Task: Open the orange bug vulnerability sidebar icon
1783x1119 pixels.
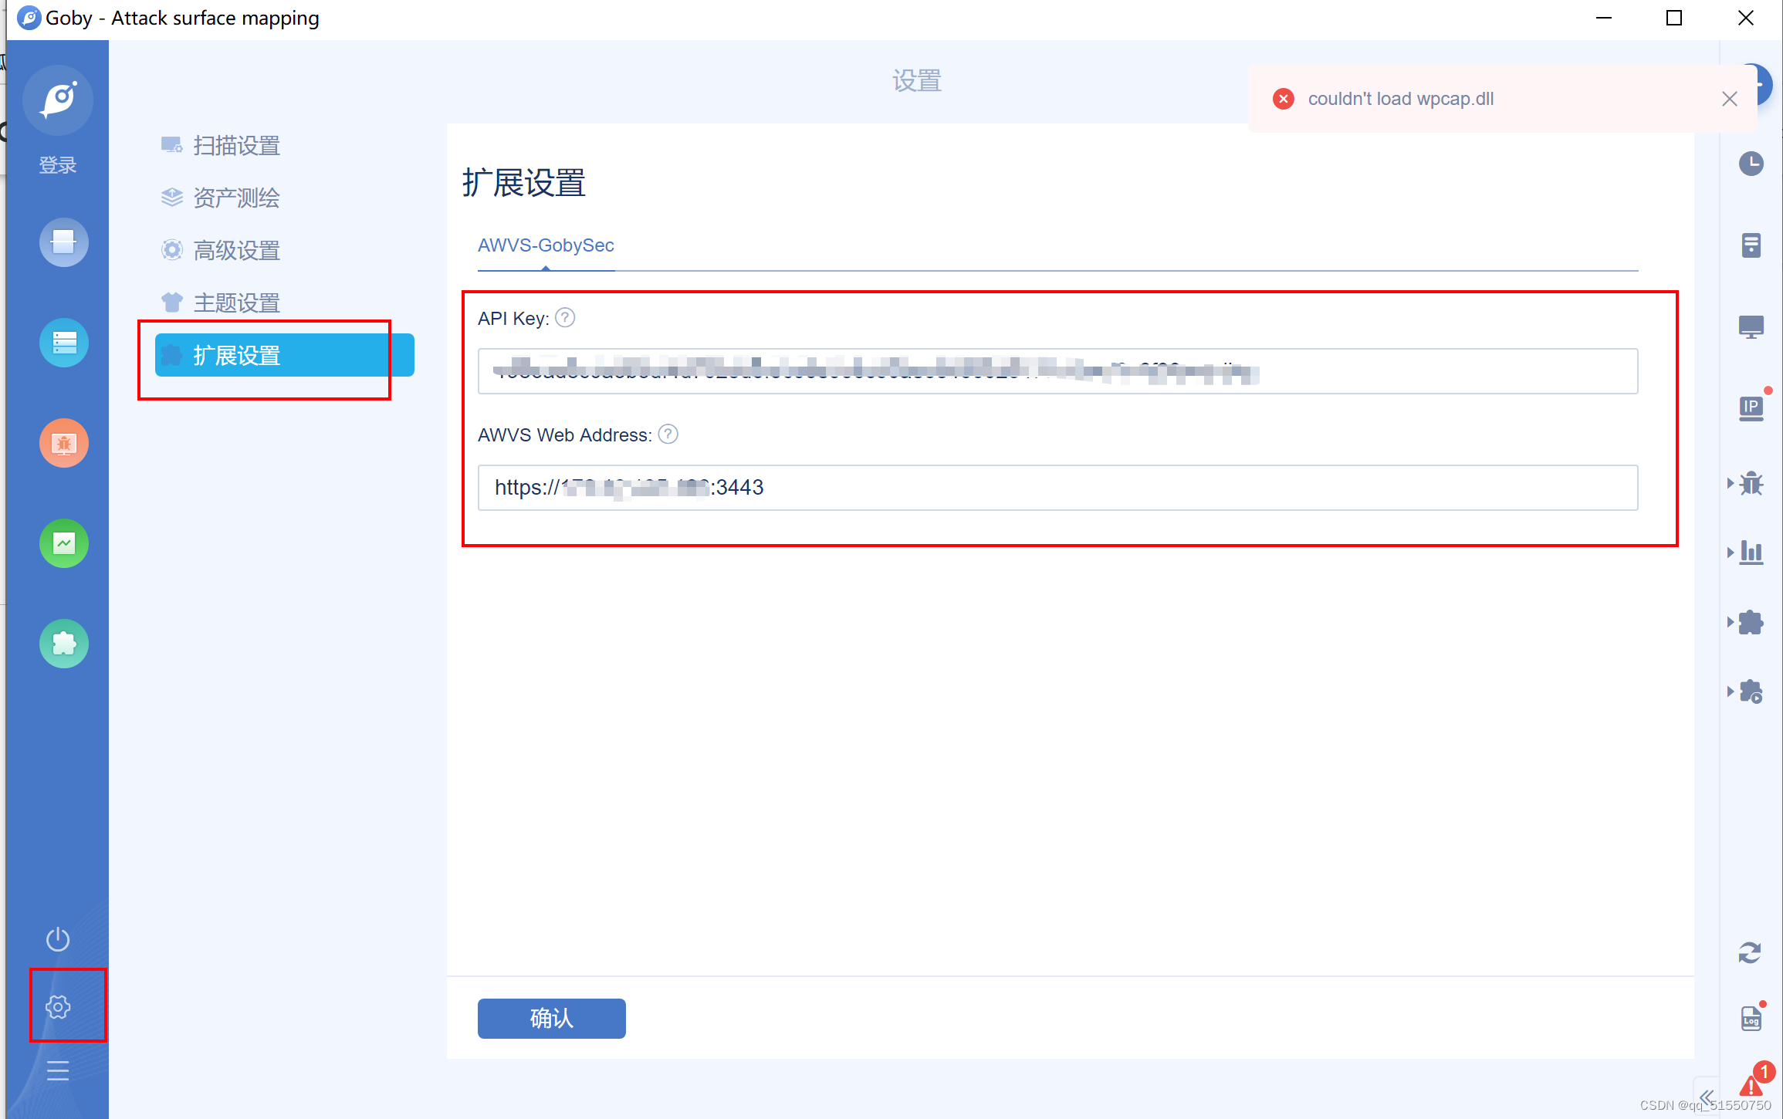Action: coord(64,443)
